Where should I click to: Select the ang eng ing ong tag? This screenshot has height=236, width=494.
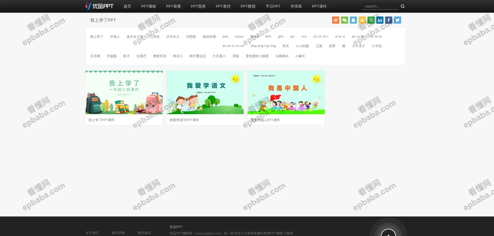(x=263, y=46)
